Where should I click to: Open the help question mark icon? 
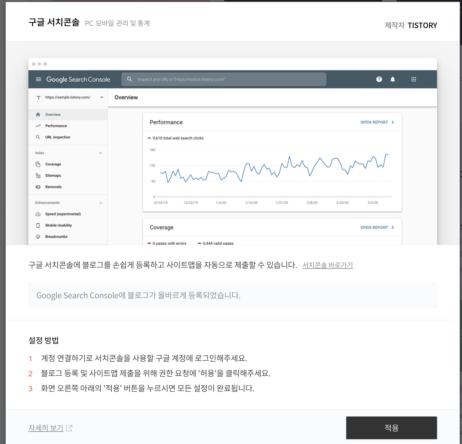(379, 79)
